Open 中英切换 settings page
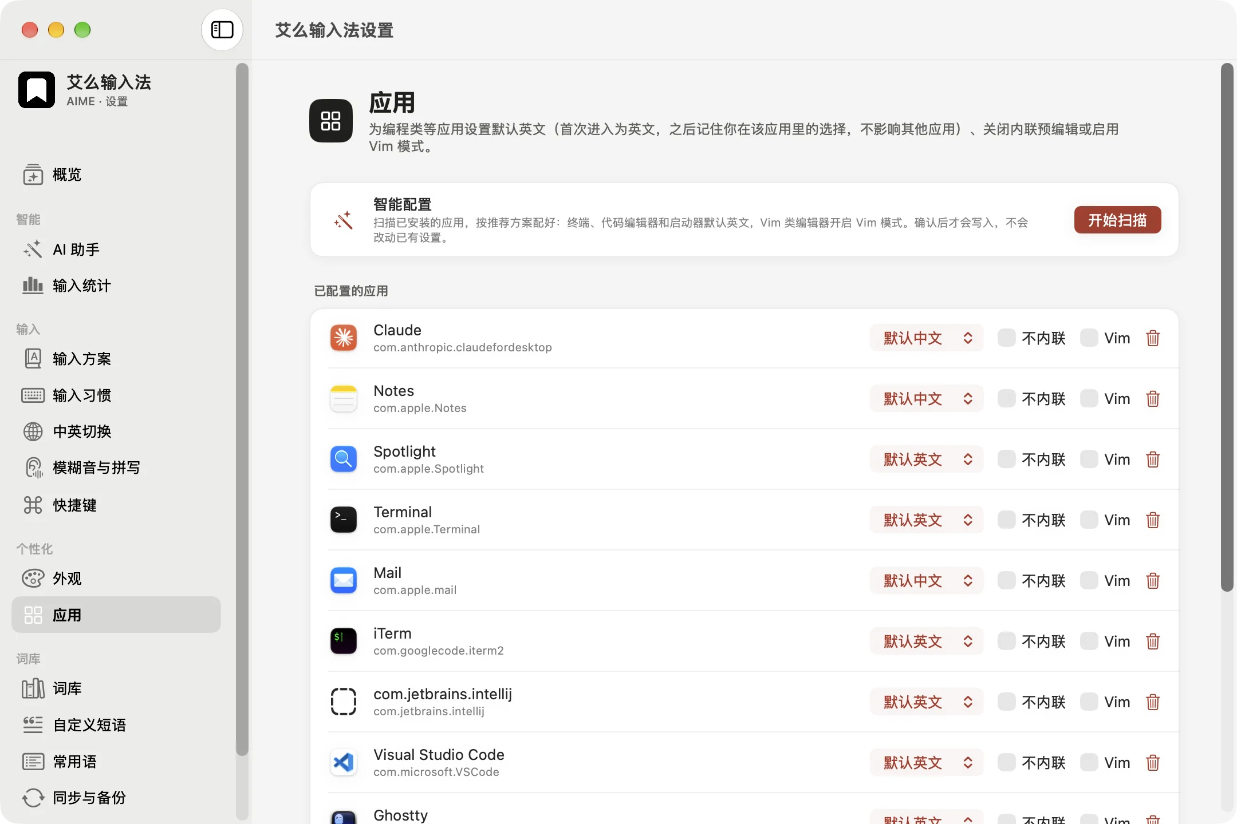This screenshot has width=1237, height=824. point(116,431)
